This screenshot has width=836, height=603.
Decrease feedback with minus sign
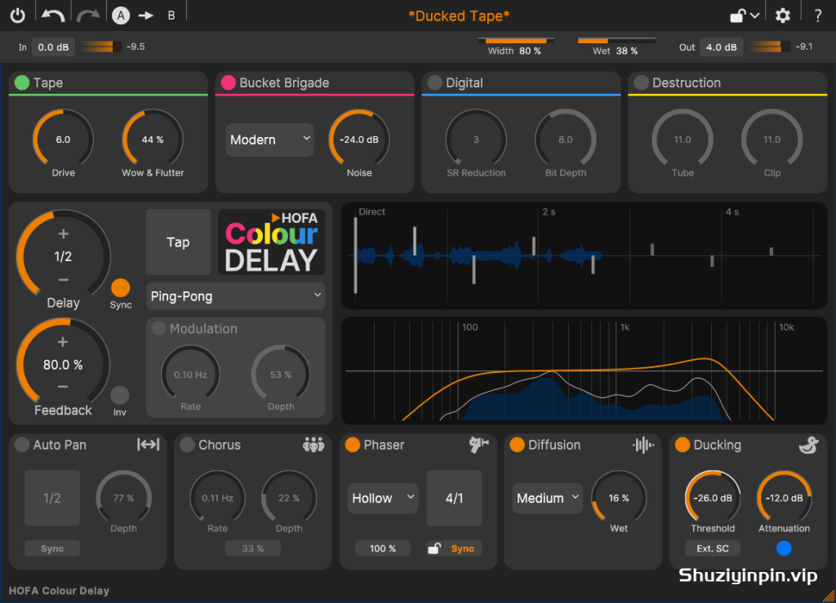point(63,388)
